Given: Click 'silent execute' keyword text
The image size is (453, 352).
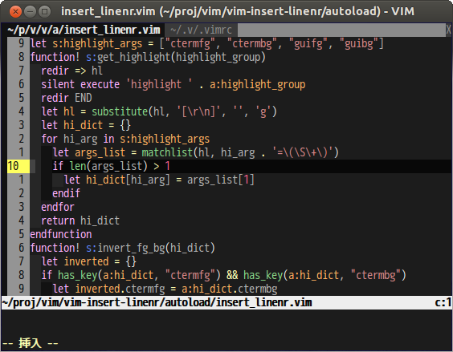Looking at the screenshot, I should point(80,84).
